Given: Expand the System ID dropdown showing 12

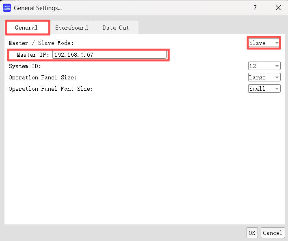Looking at the screenshot, I should [x=264, y=66].
